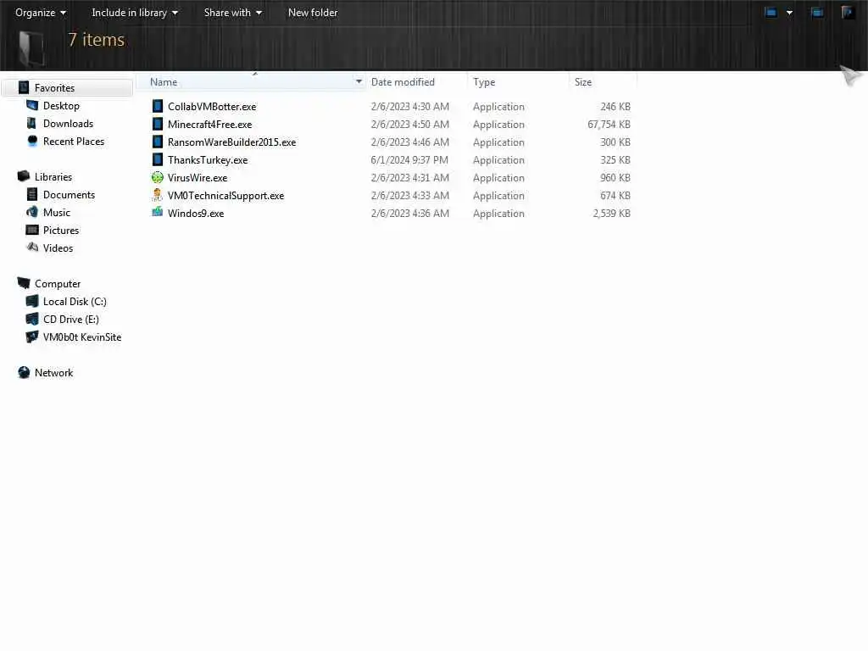The height and width of the screenshot is (651, 868).
Task: Open the Include in library dropdown
Action: 135,12
